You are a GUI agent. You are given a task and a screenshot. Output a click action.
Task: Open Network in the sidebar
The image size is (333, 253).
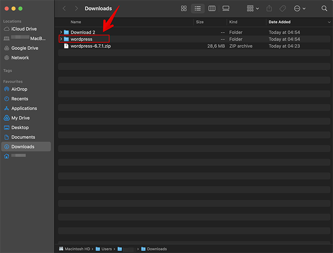20,58
